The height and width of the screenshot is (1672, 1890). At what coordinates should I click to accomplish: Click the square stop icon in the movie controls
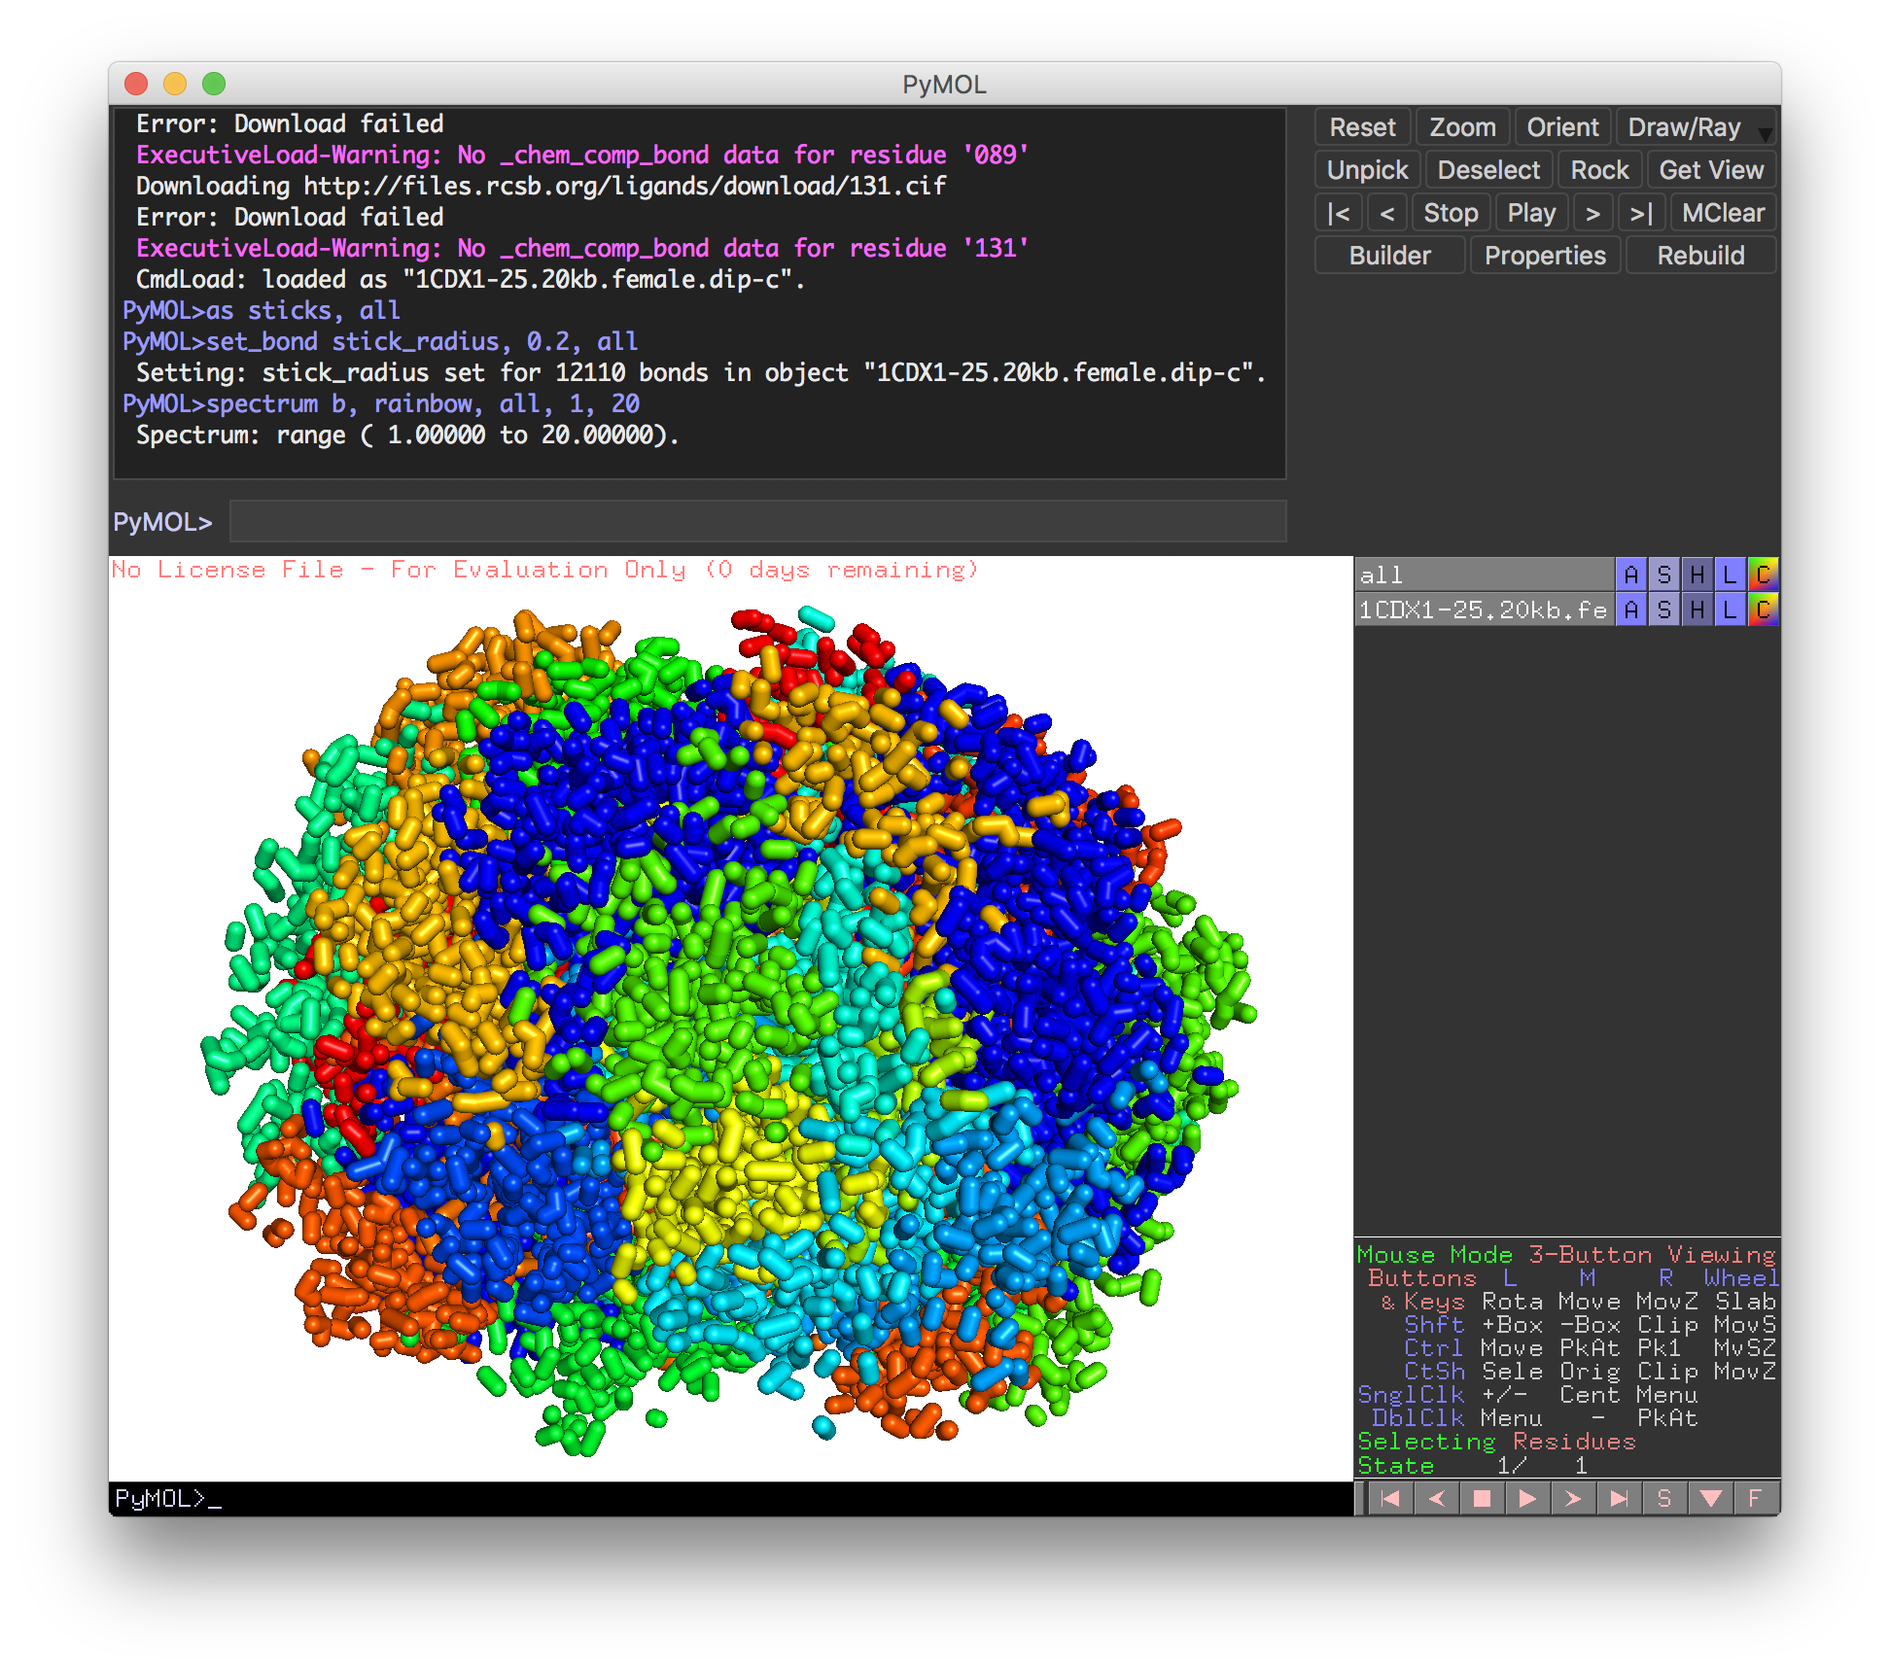click(x=1482, y=1498)
